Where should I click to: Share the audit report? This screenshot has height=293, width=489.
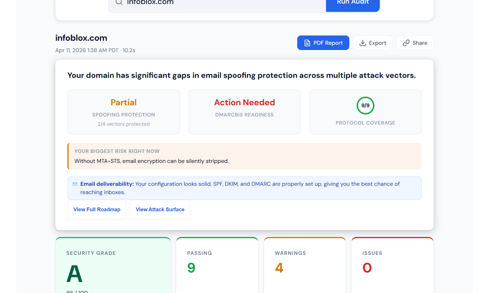tap(415, 43)
